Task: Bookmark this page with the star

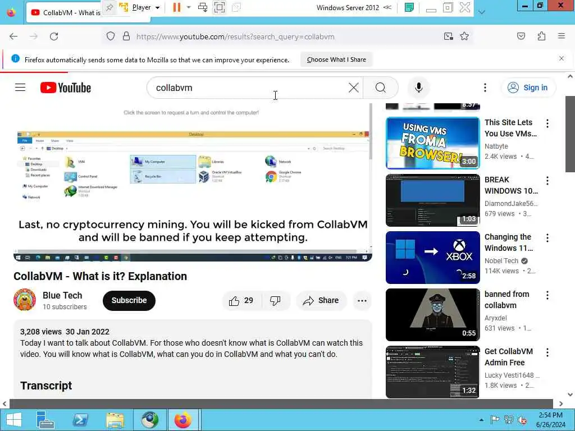Action: 464,36
